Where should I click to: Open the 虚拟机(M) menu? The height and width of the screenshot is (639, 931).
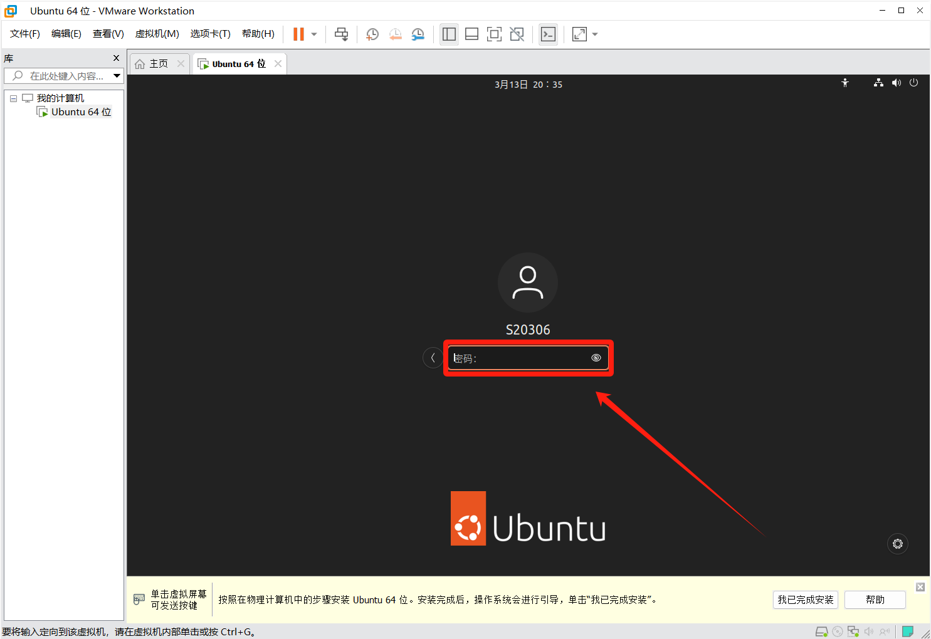[157, 34]
